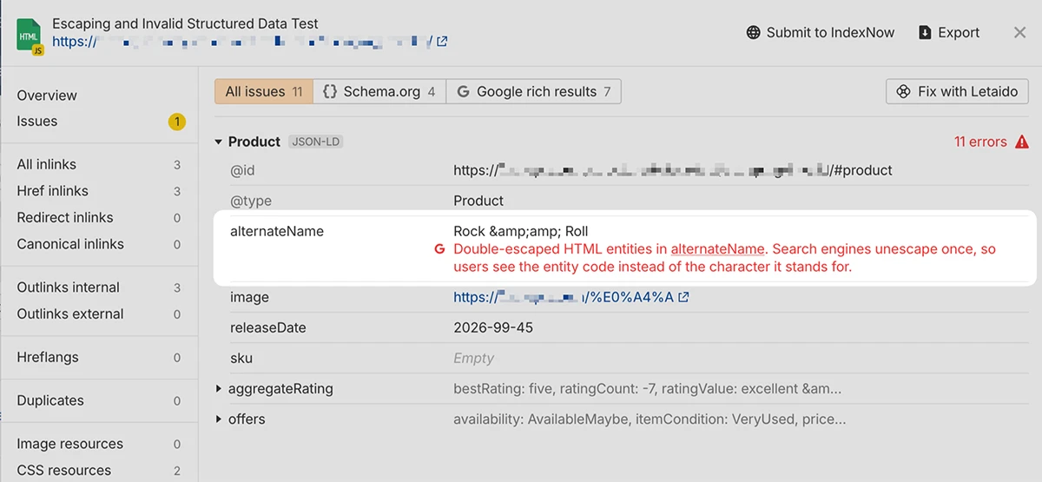
Task: Click the sku property name
Action: click(241, 358)
